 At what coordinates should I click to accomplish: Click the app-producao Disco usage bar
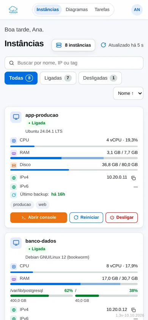[74, 170]
